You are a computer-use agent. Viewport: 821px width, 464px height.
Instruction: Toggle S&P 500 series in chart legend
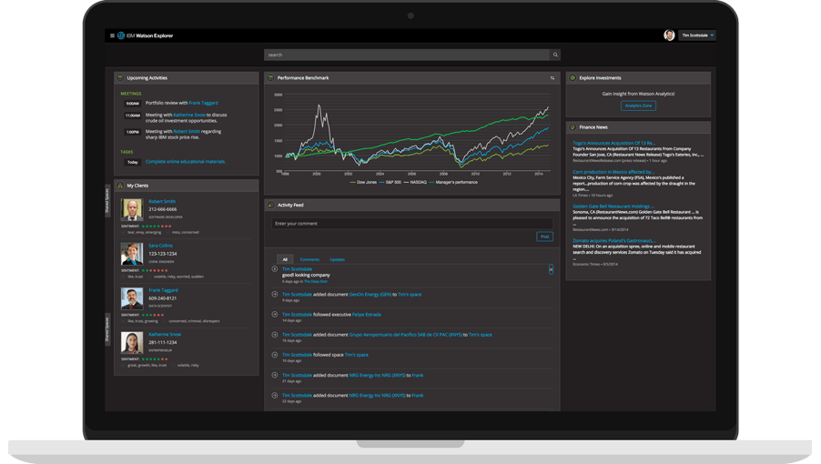pos(390,182)
